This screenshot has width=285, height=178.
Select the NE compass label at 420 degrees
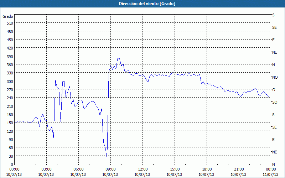tap(274, 52)
